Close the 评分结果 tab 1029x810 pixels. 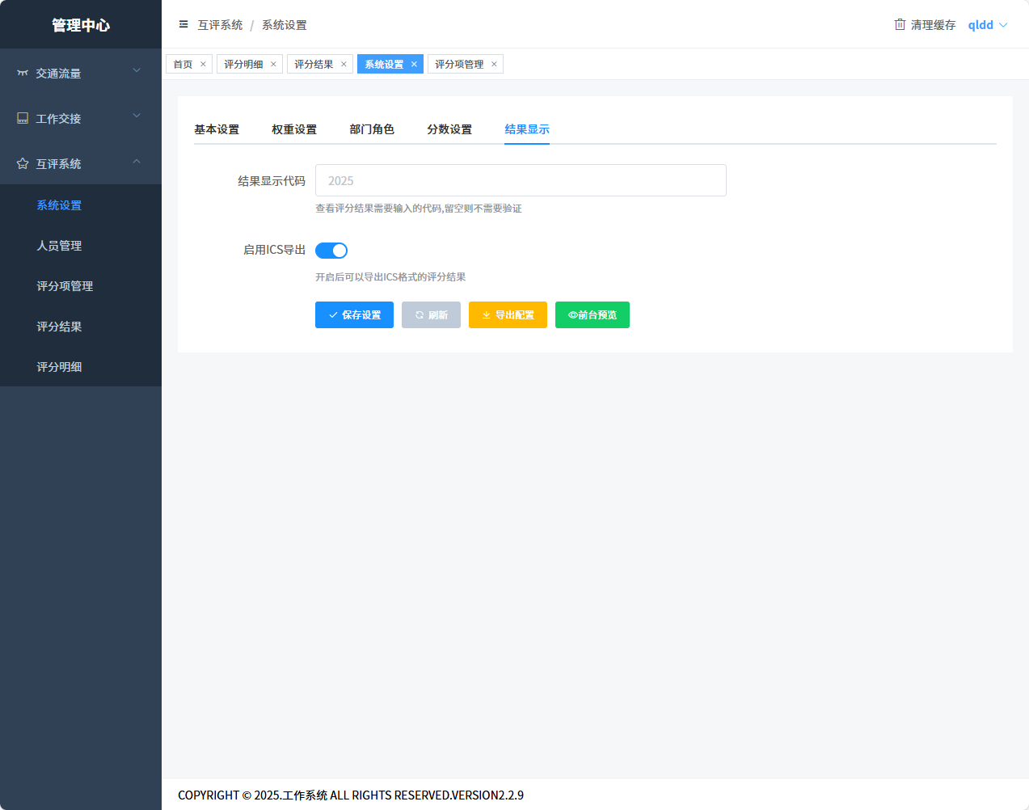344,65
